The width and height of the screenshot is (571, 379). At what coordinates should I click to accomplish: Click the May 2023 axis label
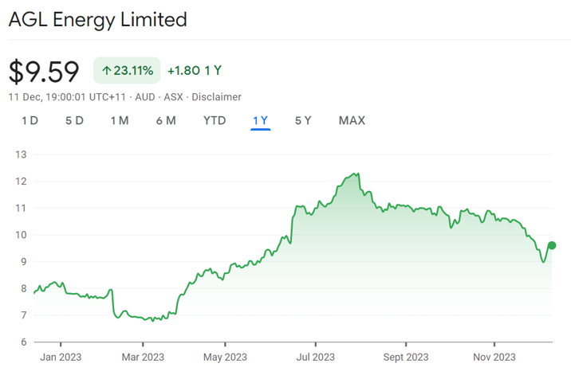(x=225, y=358)
